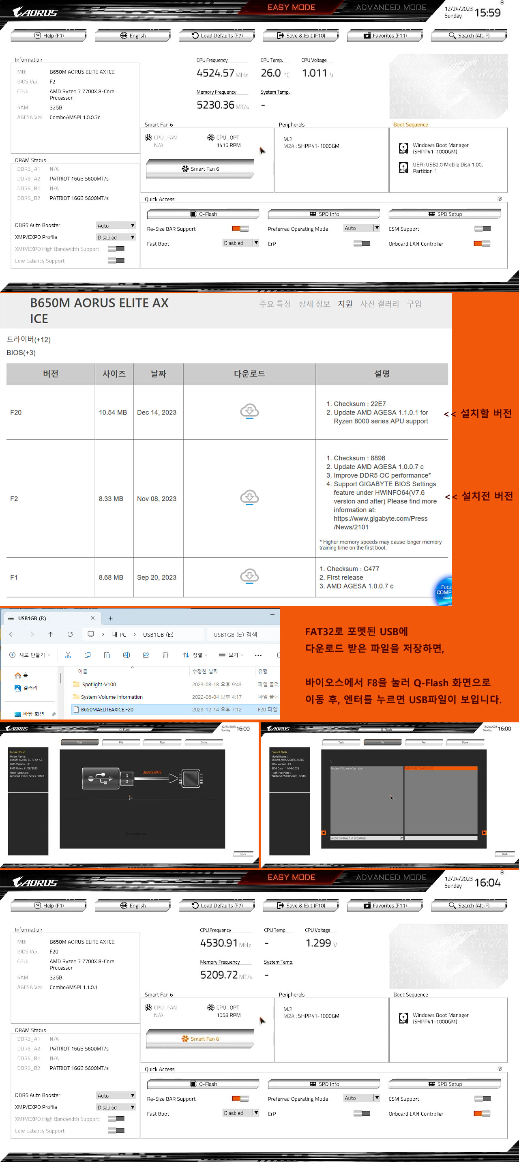Open Quick Access gear in 16:04 BIOS screen
The width and height of the screenshot is (519, 1162).
500,1069
